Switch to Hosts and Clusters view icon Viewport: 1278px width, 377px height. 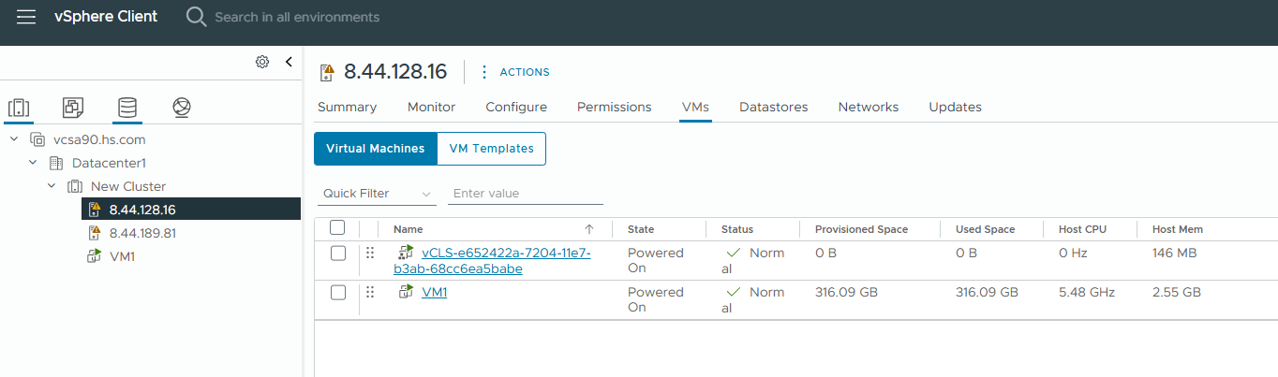(x=19, y=108)
